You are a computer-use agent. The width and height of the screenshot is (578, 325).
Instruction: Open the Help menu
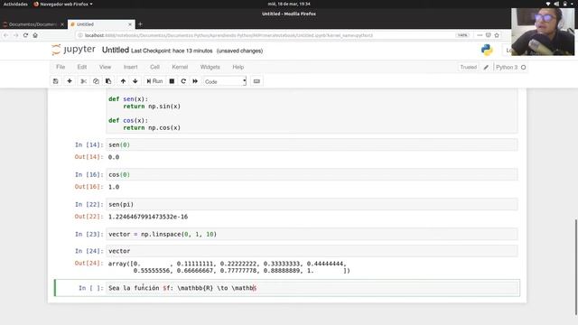(x=238, y=67)
